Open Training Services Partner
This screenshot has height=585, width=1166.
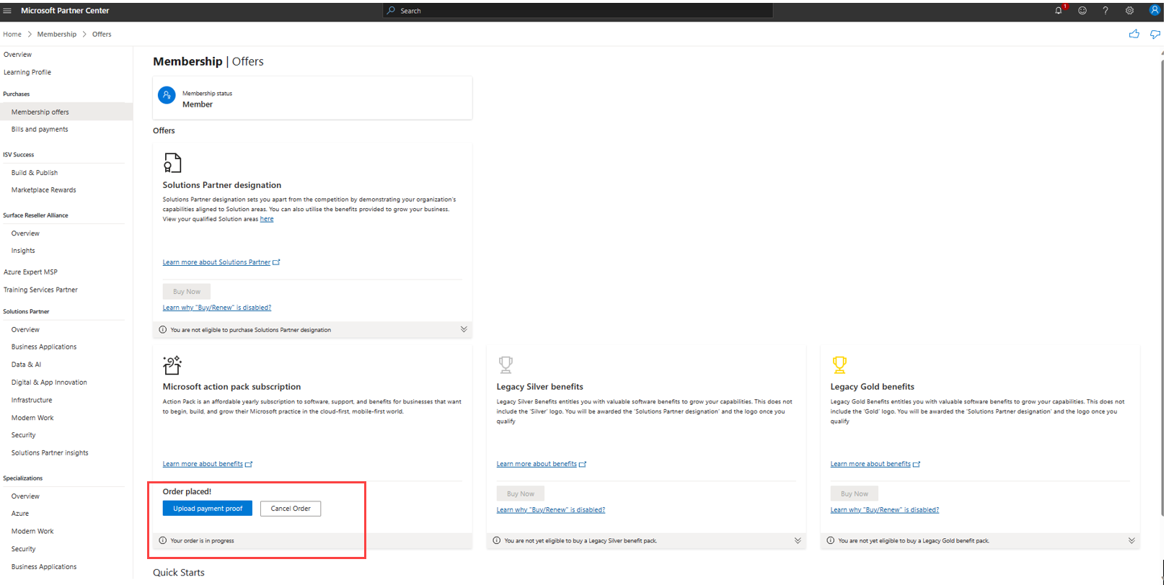pos(40,290)
